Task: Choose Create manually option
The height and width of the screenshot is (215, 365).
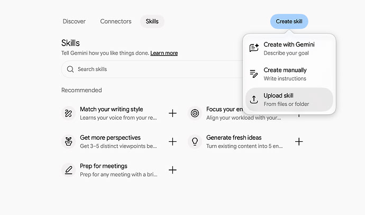Action: pos(289,74)
